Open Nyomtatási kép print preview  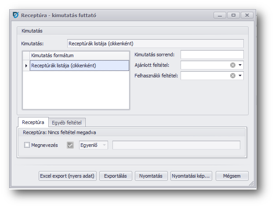[x=191, y=176]
